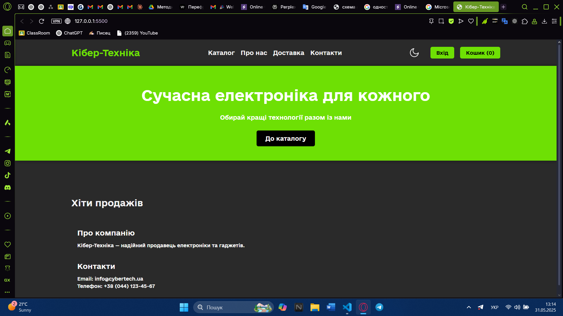Open a new tab with plus button
Viewport: 563px width, 316px height.
coord(503,7)
